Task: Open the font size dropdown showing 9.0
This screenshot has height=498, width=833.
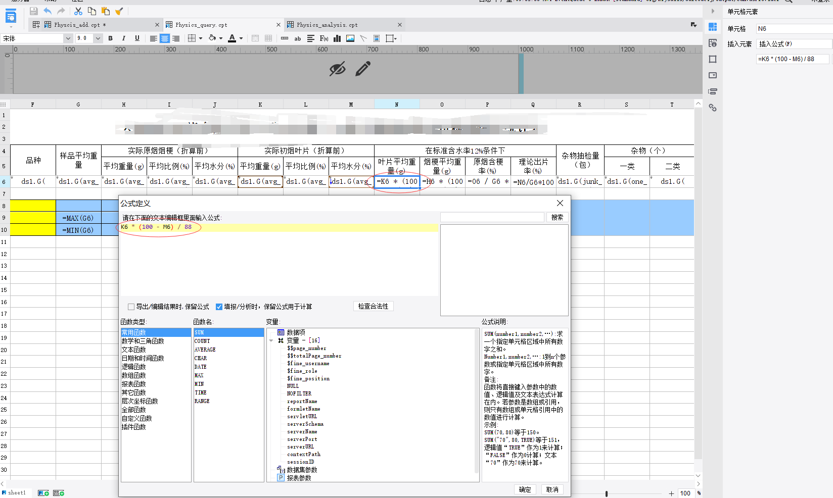Action: [98, 38]
